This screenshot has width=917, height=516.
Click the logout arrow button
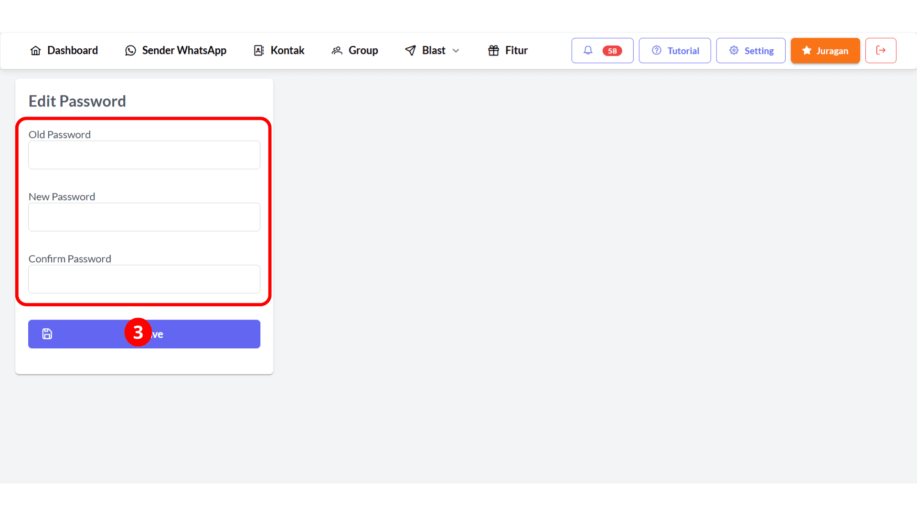881,50
